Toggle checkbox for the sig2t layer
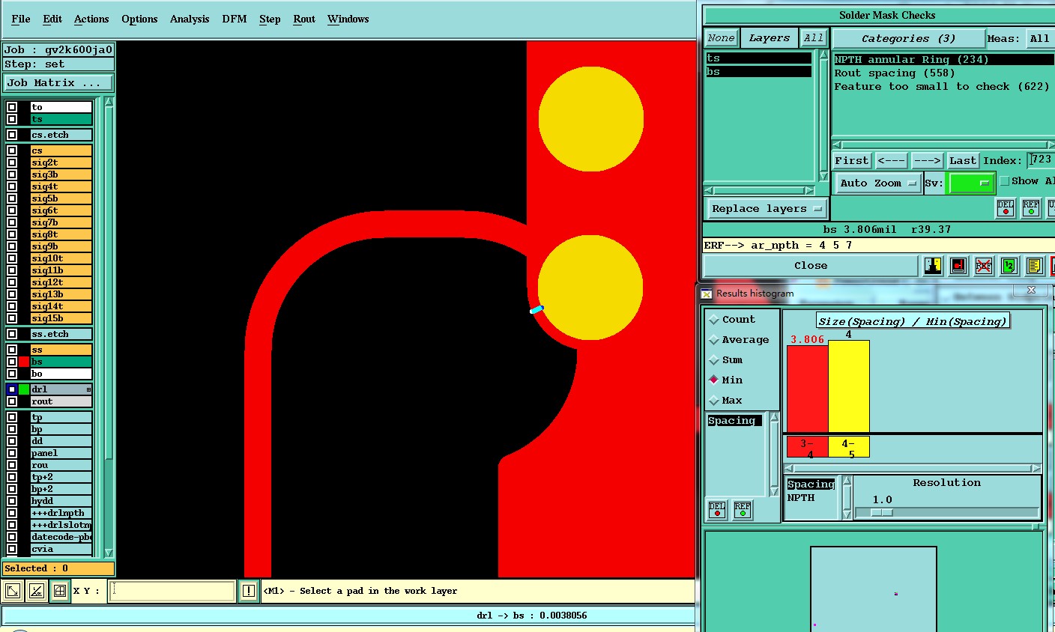1055x632 pixels. click(12, 162)
